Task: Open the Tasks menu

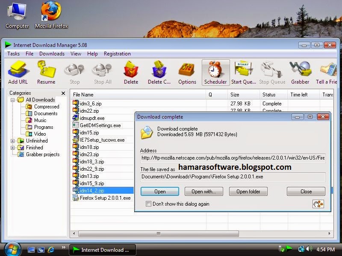Action: click(x=14, y=54)
